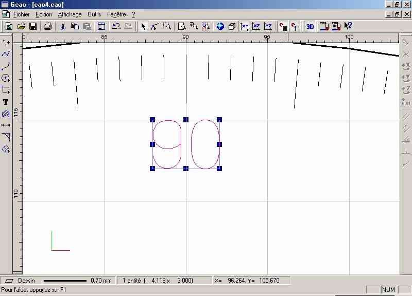Print the drawing with the printer icon
Image resolution: width=412 pixels, height=296 pixels.
click(x=48, y=26)
